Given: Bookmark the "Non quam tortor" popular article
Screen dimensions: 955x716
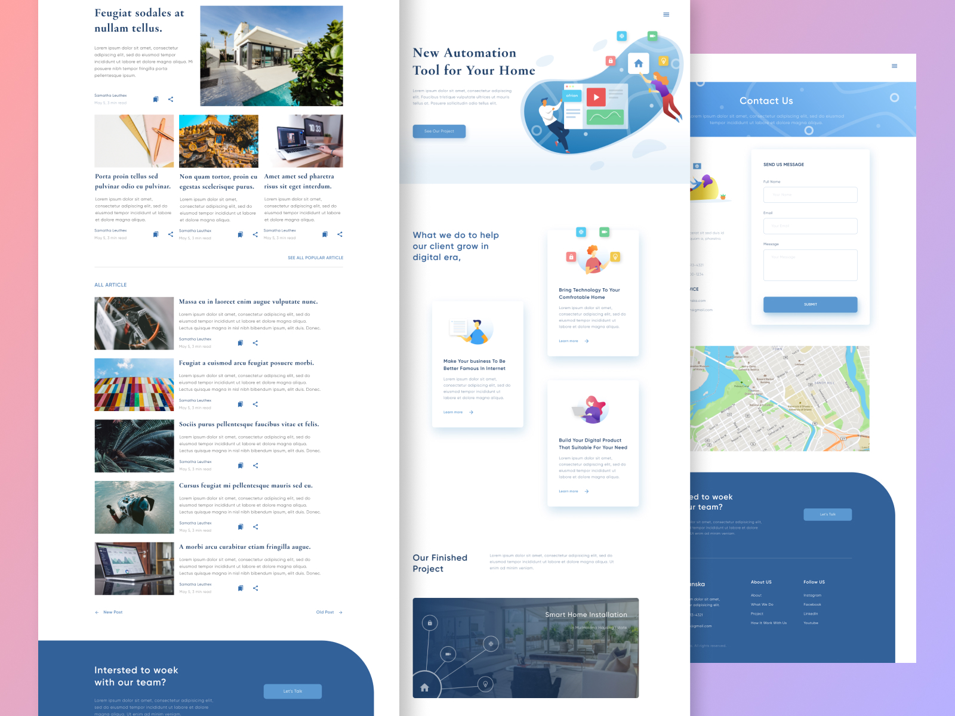Looking at the screenshot, I should pyautogui.click(x=239, y=234).
